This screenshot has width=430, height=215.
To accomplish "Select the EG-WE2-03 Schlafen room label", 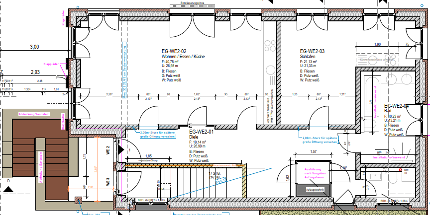I will click(312, 51).
